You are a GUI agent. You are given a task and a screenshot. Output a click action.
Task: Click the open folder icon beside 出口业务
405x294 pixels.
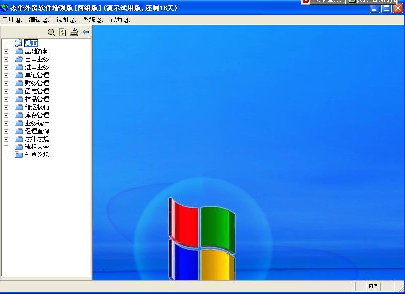pyautogui.click(x=19, y=59)
